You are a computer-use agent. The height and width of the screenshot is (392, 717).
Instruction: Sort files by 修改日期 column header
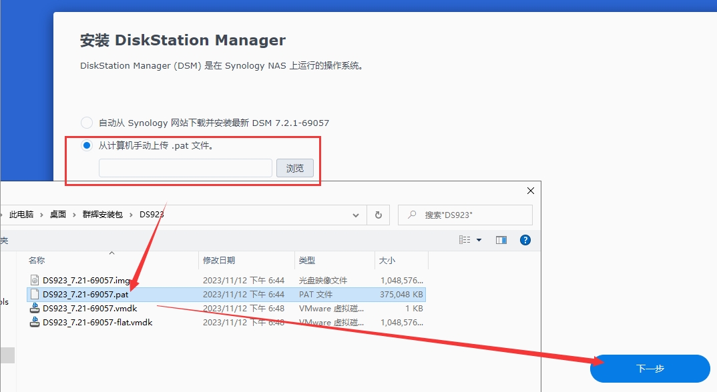(x=219, y=260)
